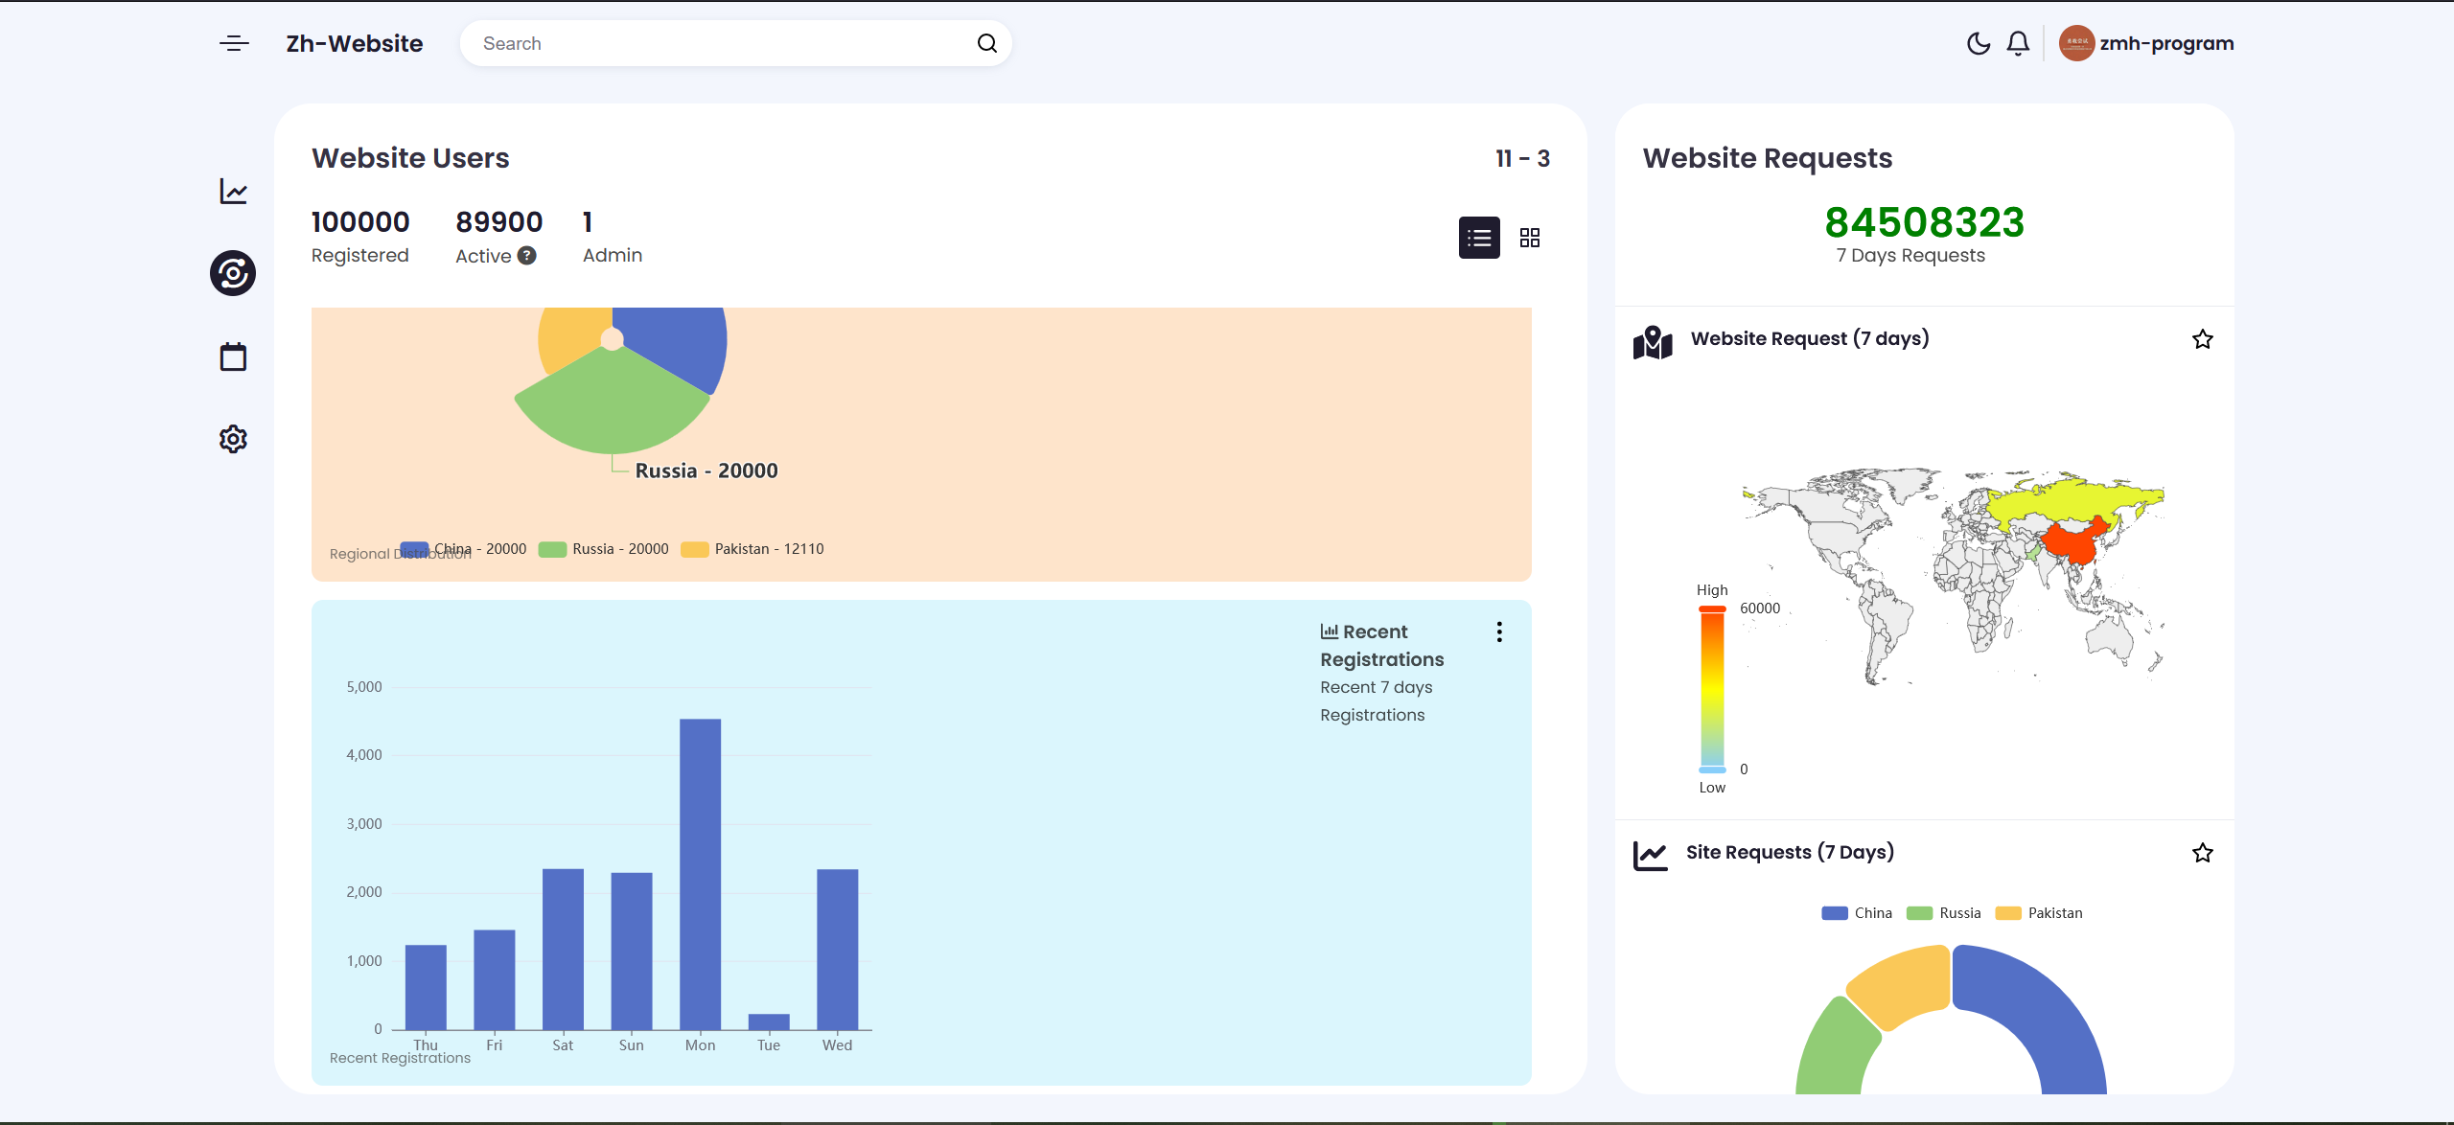Star the Site Requests (7 Days) card

[x=2202, y=853]
